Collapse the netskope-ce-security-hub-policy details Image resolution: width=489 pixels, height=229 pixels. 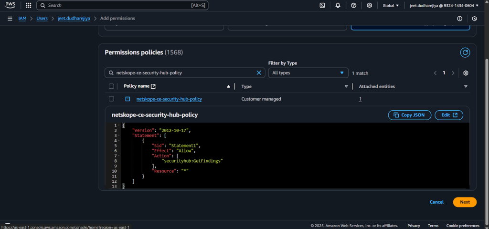pyautogui.click(x=128, y=99)
